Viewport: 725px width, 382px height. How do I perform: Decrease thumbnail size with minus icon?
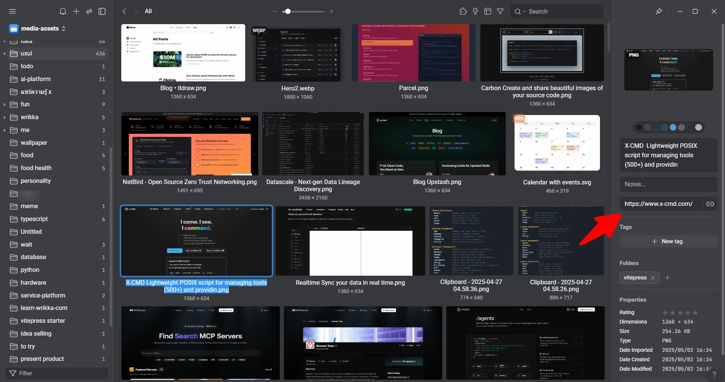(275, 11)
